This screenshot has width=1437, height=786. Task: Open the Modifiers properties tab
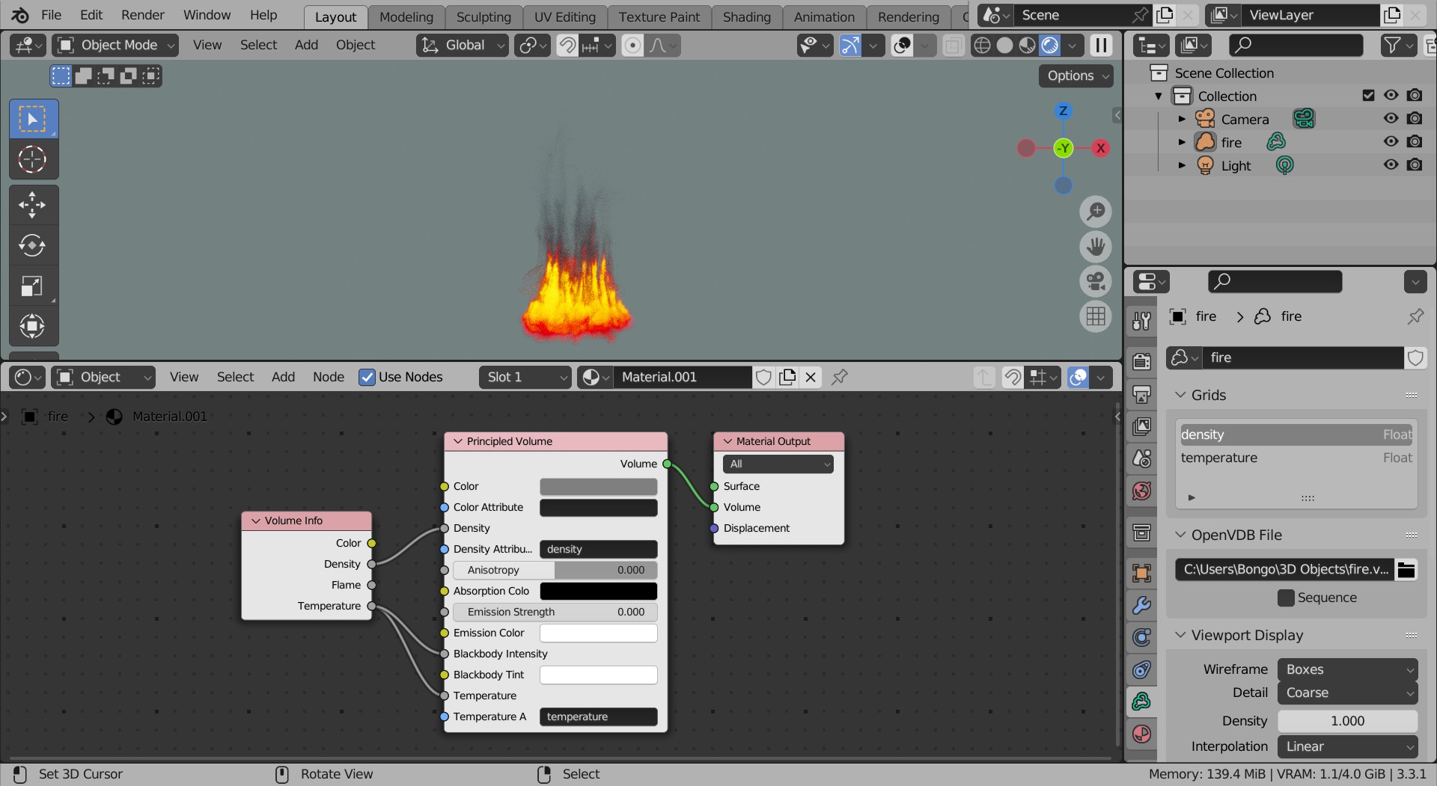[x=1141, y=605]
